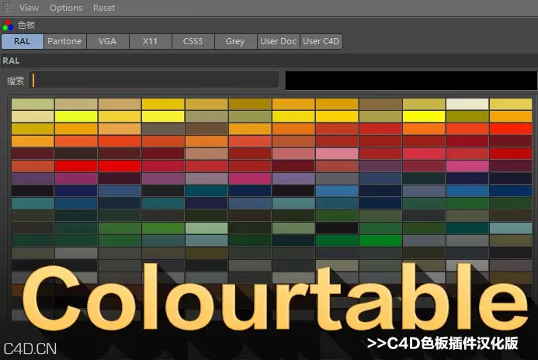Pick the cream white swatch in first row

pyautogui.click(x=467, y=104)
